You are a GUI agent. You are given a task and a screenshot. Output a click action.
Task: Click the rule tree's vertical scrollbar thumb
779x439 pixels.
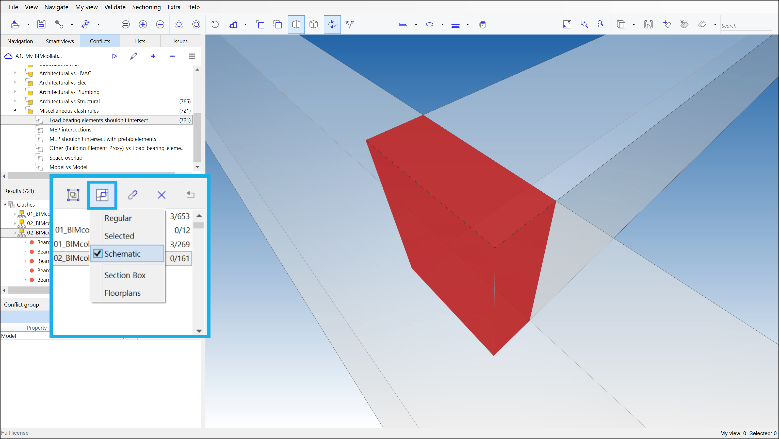(x=197, y=138)
